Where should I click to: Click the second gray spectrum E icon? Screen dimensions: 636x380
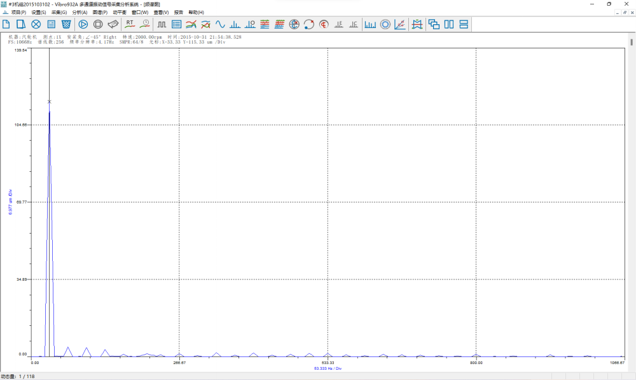(x=353, y=24)
